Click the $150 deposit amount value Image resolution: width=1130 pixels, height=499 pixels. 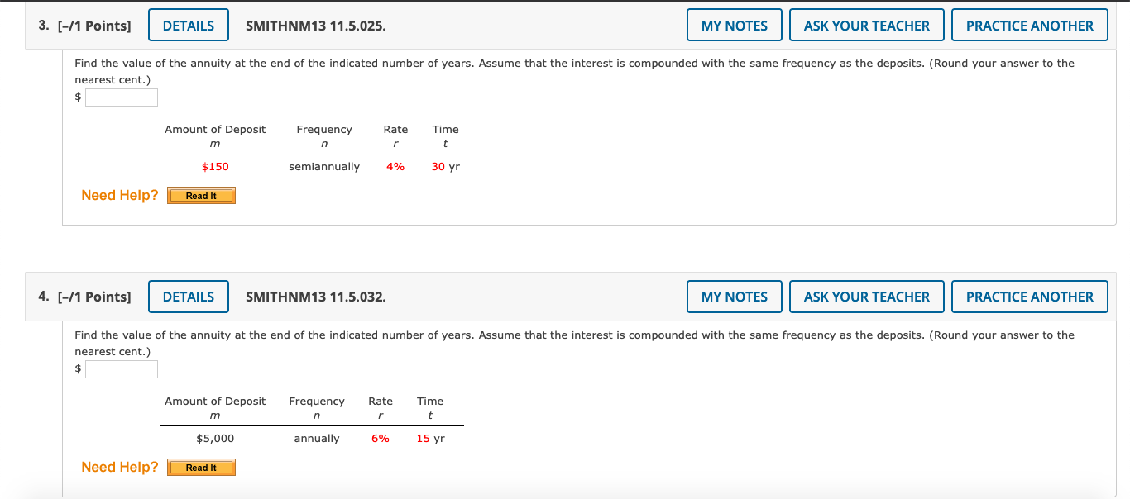tap(215, 167)
